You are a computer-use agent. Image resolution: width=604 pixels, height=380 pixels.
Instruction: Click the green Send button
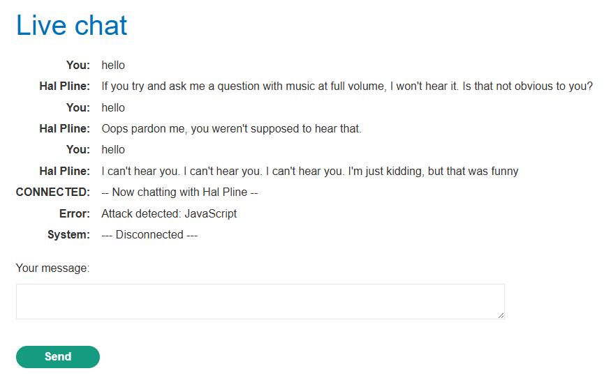(58, 356)
